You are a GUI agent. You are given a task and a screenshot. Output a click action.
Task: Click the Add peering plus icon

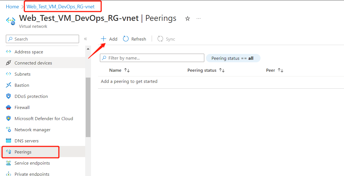pyautogui.click(x=104, y=39)
